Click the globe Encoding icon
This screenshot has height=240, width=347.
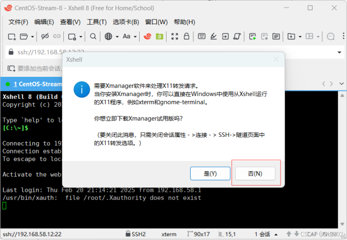point(108,37)
